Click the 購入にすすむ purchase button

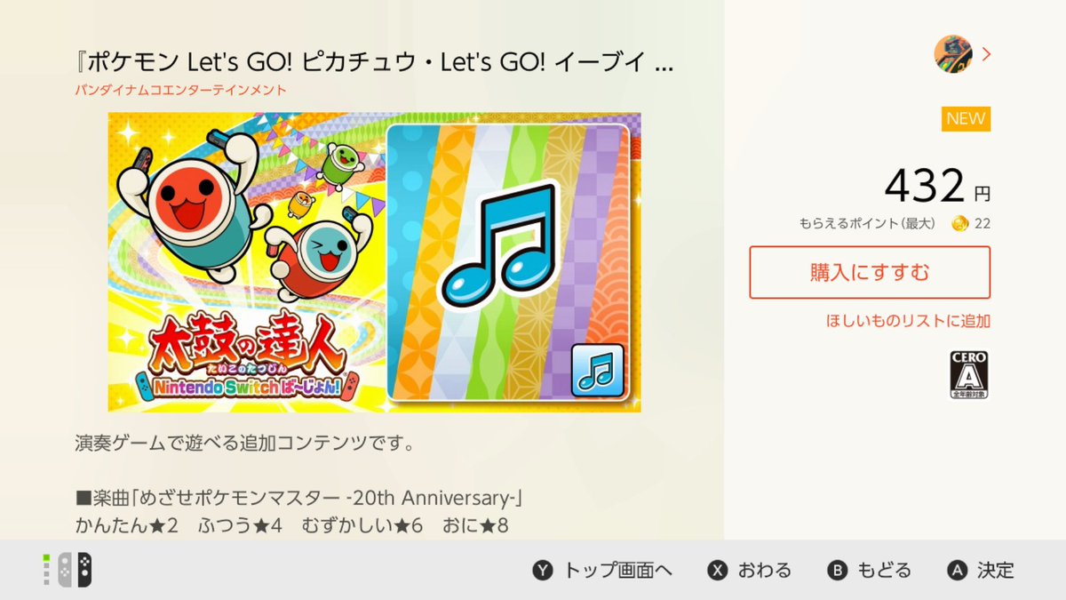[x=870, y=273]
